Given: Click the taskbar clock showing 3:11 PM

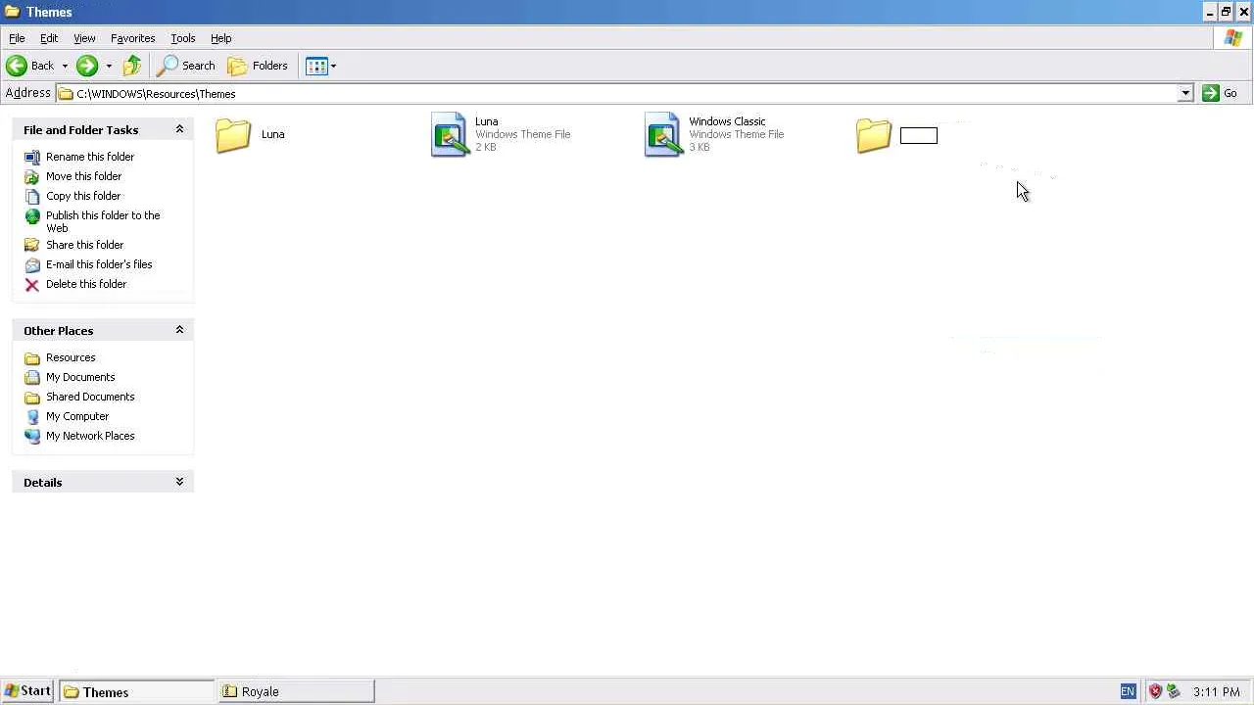Looking at the screenshot, I should pyautogui.click(x=1217, y=691).
